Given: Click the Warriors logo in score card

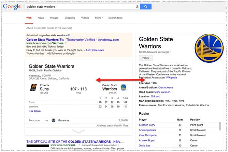Looking at the screenshot, I should coord(123,87).
